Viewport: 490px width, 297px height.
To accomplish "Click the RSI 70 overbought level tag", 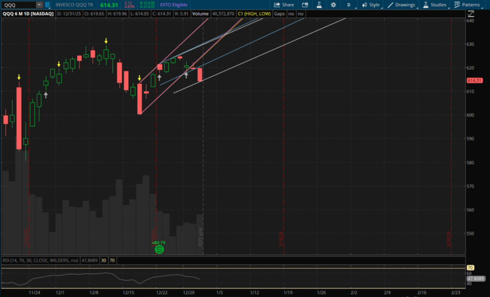I will [470, 268].
